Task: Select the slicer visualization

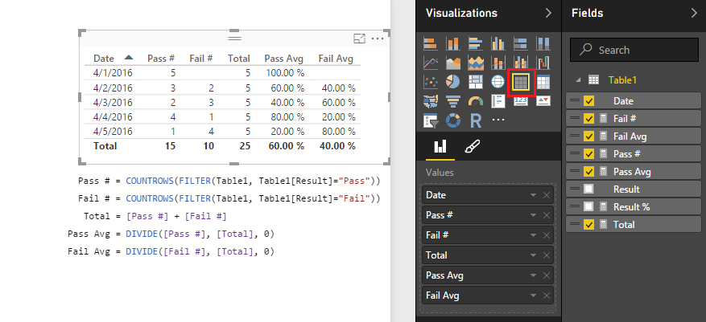Action: (x=431, y=120)
